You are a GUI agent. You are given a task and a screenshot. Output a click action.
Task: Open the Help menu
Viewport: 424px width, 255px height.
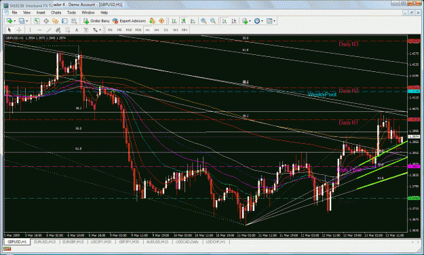(x=104, y=12)
